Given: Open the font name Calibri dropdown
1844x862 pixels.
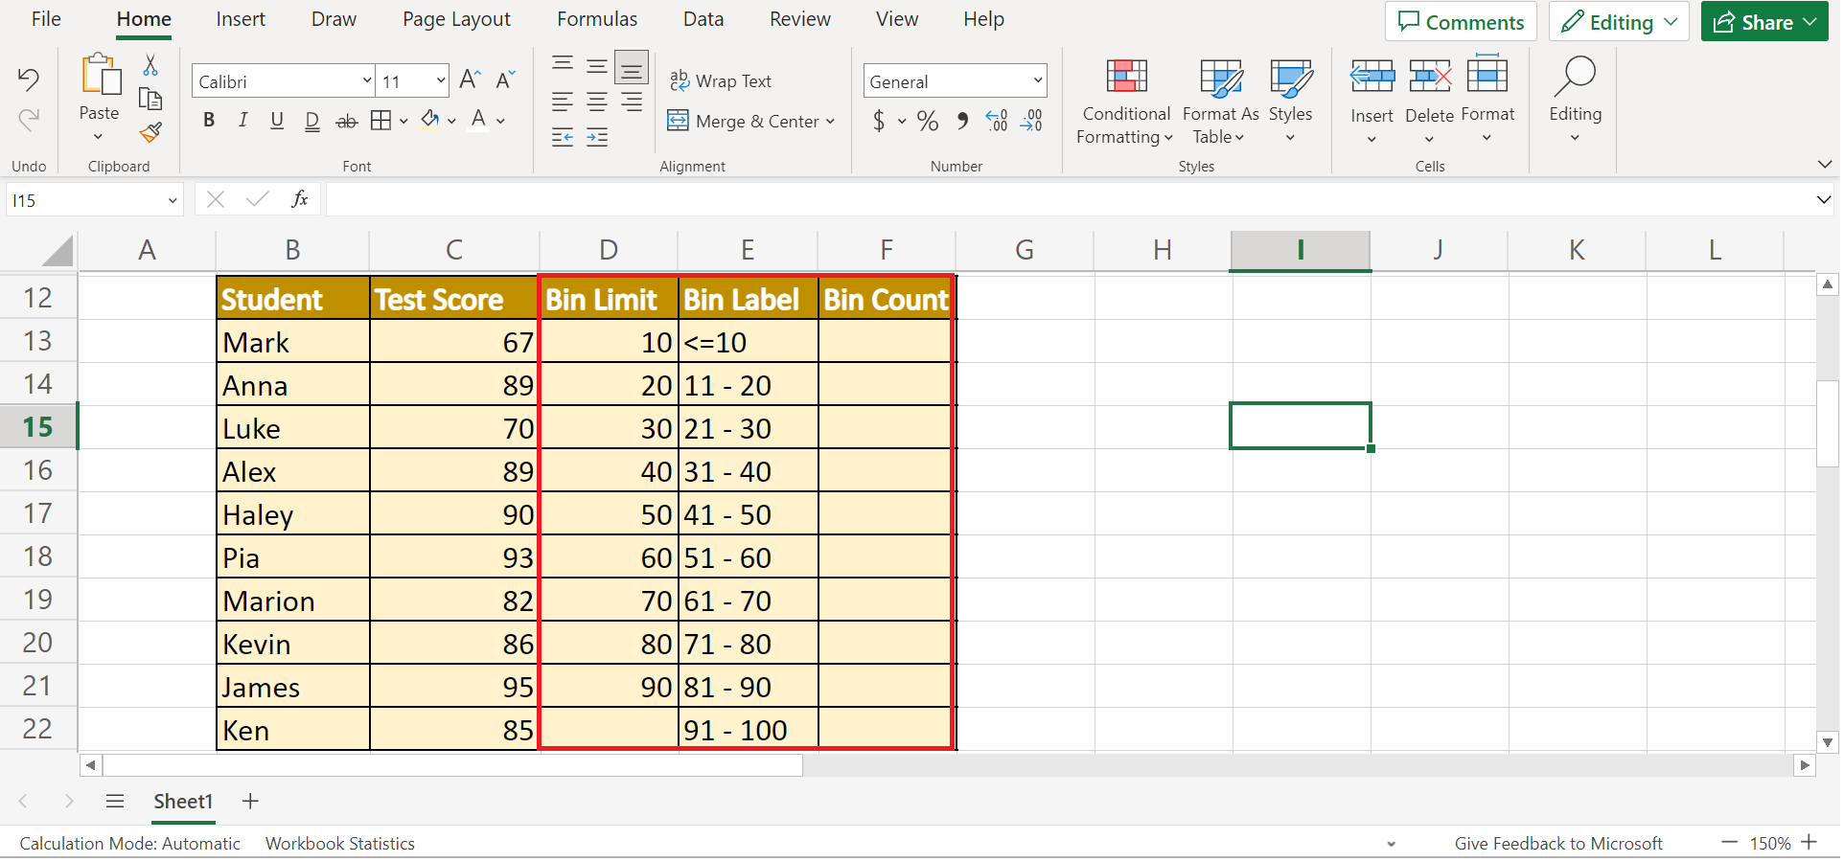Looking at the screenshot, I should [366, 81].
